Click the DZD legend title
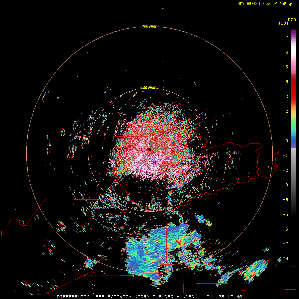Image resolution: width=299 pixels, height=299 pixels. click(292, 20)
